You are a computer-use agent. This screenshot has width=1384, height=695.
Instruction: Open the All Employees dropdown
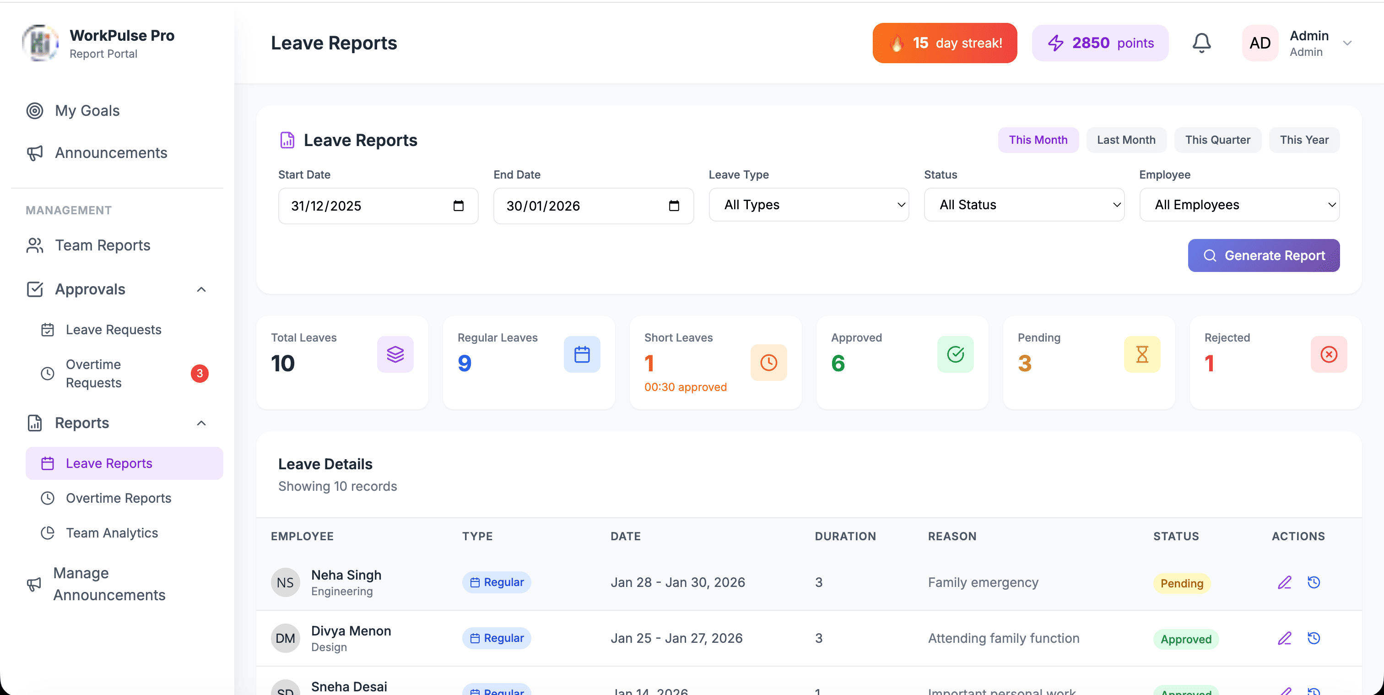coord(1239,205)
